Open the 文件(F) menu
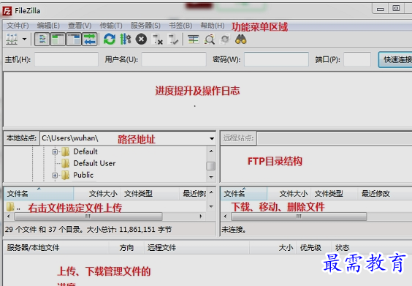 18,26
